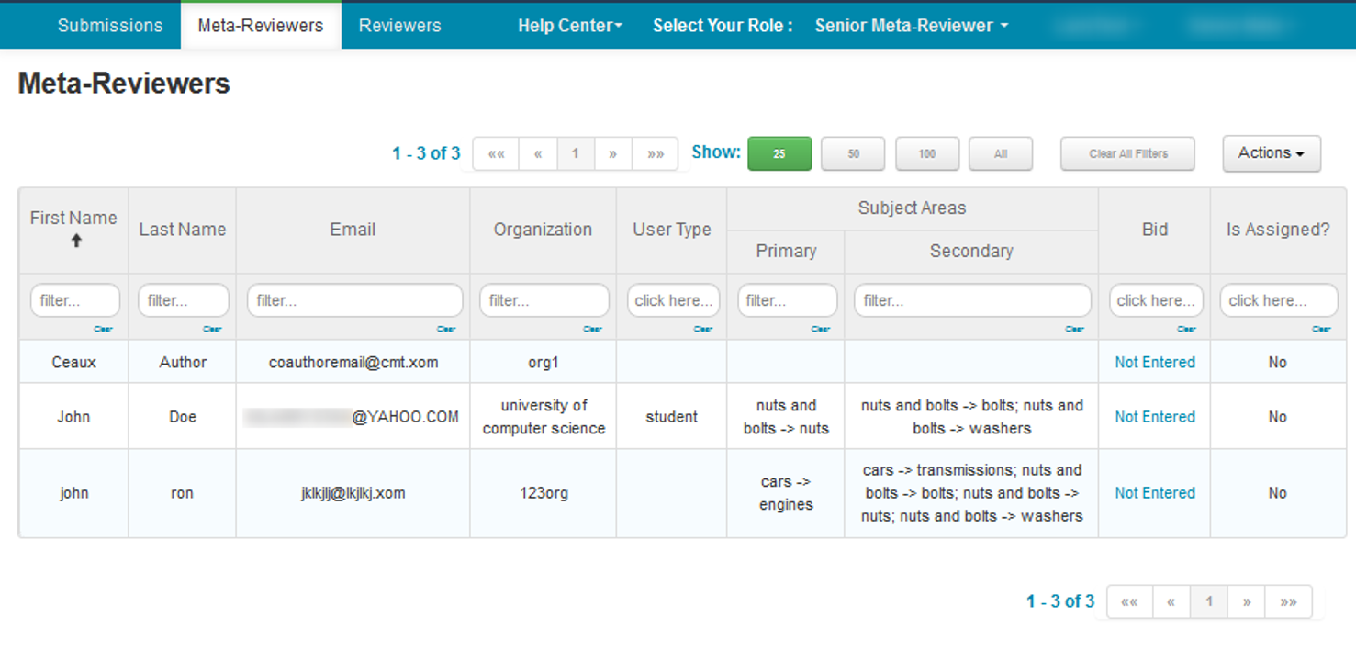Select the jklkjlj@lkjlkj.xom email cell

353,493
